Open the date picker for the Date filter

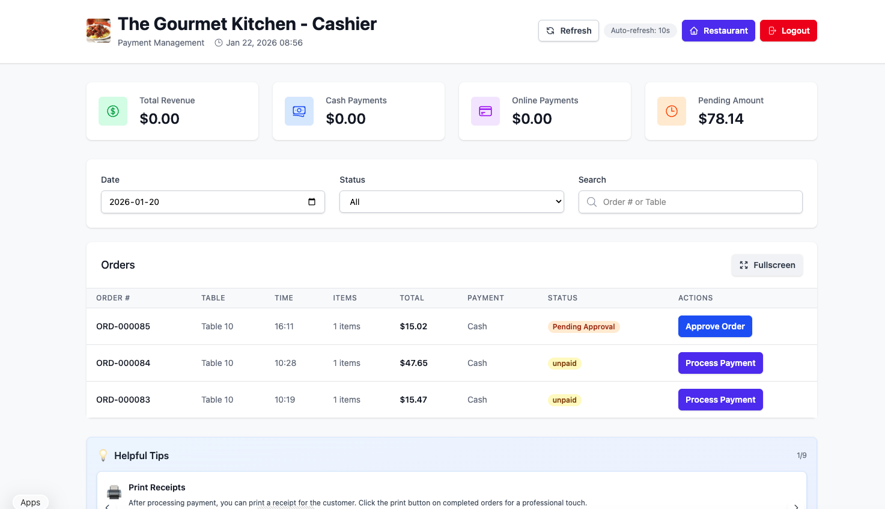point(312,202)
